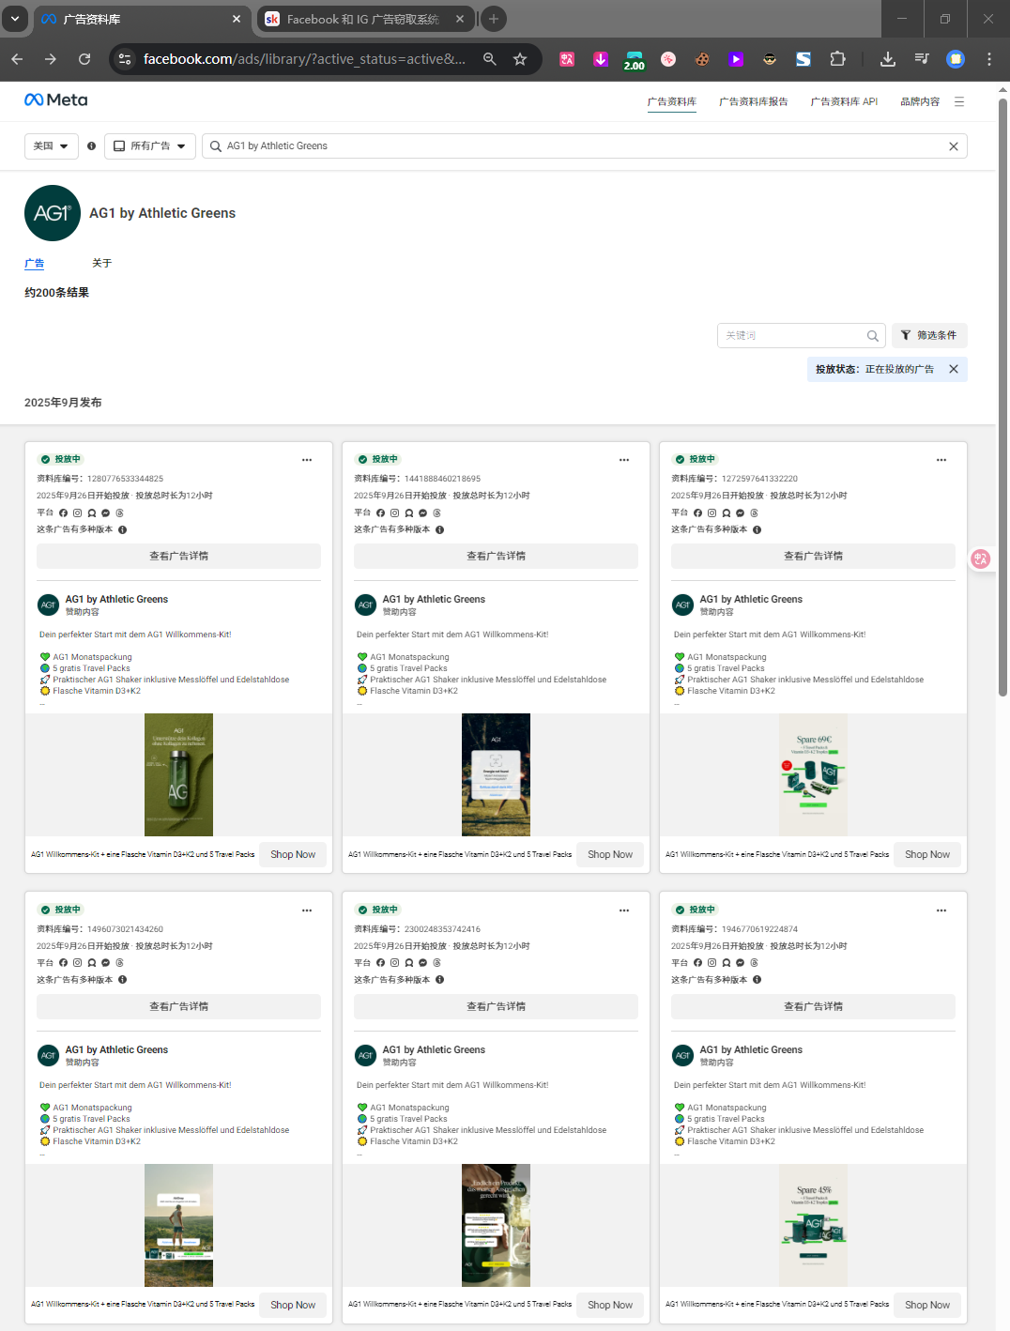Expand the 美国 country dropdown
This screenshot has width=1010, height=1331.
pos(51,146)
